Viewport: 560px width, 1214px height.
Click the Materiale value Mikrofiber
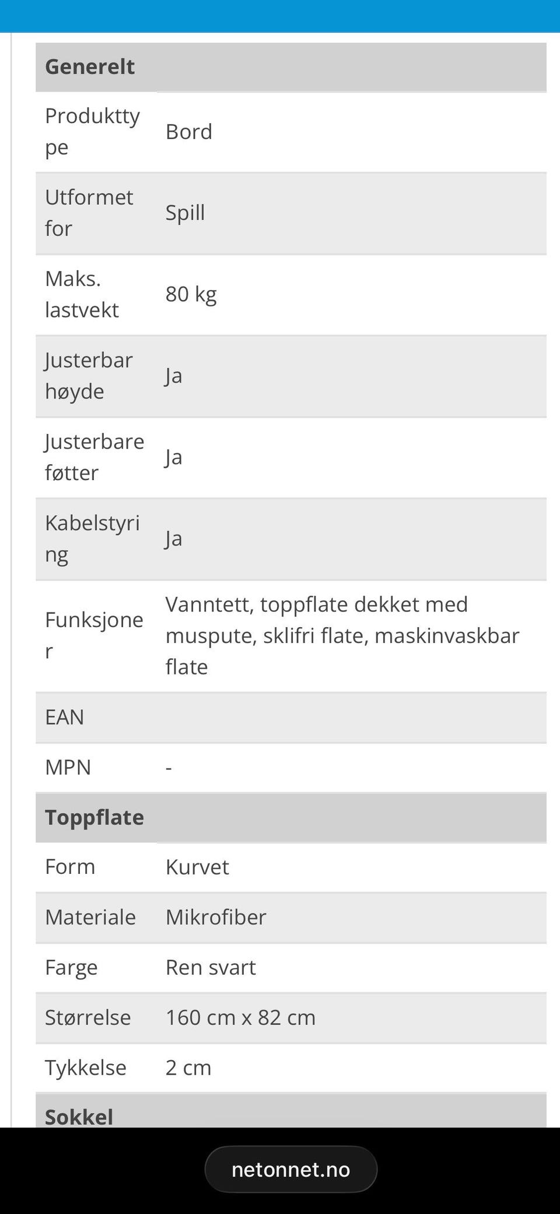(x=216, y=917)
